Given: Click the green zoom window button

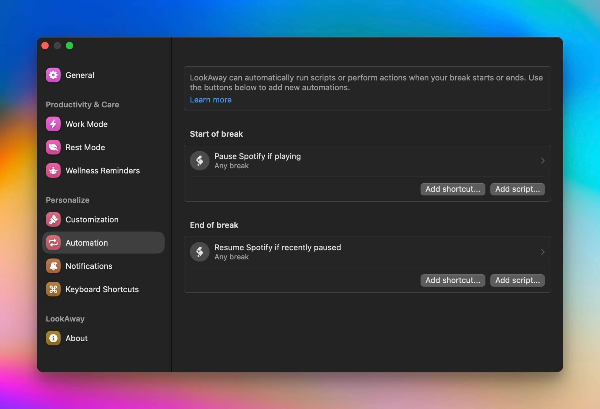Looking at the screenshot, I should click(70, 46).
